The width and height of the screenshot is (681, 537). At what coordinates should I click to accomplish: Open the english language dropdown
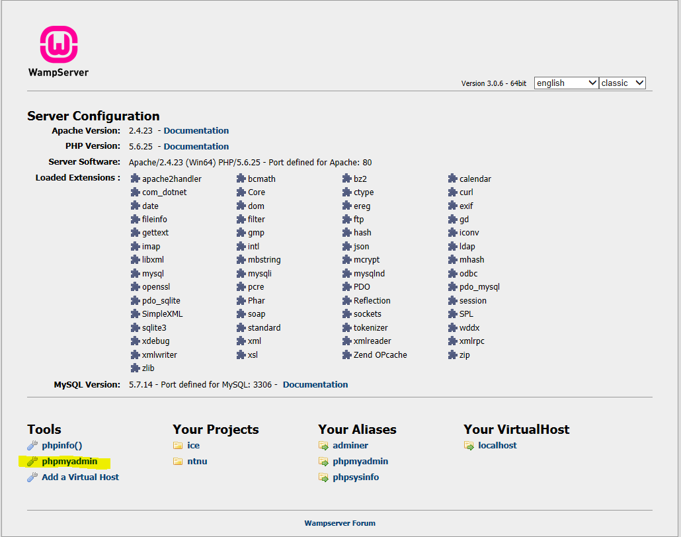[566, 83]
